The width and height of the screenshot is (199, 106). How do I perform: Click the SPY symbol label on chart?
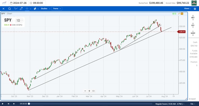(x=8, y=20)
